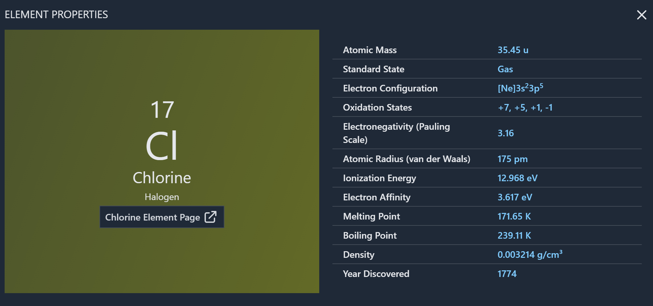
Task: Click the boiling point value 239.11 K
Action: tap(514, 235)
